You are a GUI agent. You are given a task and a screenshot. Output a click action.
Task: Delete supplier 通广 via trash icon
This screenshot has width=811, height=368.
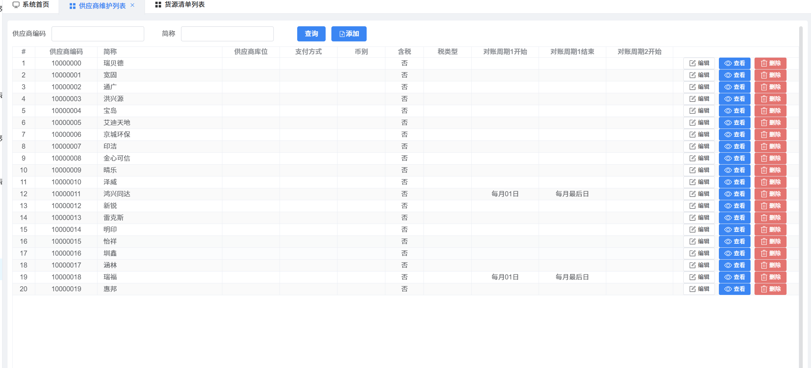coord(770,87)
